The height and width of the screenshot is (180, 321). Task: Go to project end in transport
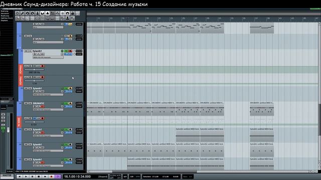pos(45,176)
